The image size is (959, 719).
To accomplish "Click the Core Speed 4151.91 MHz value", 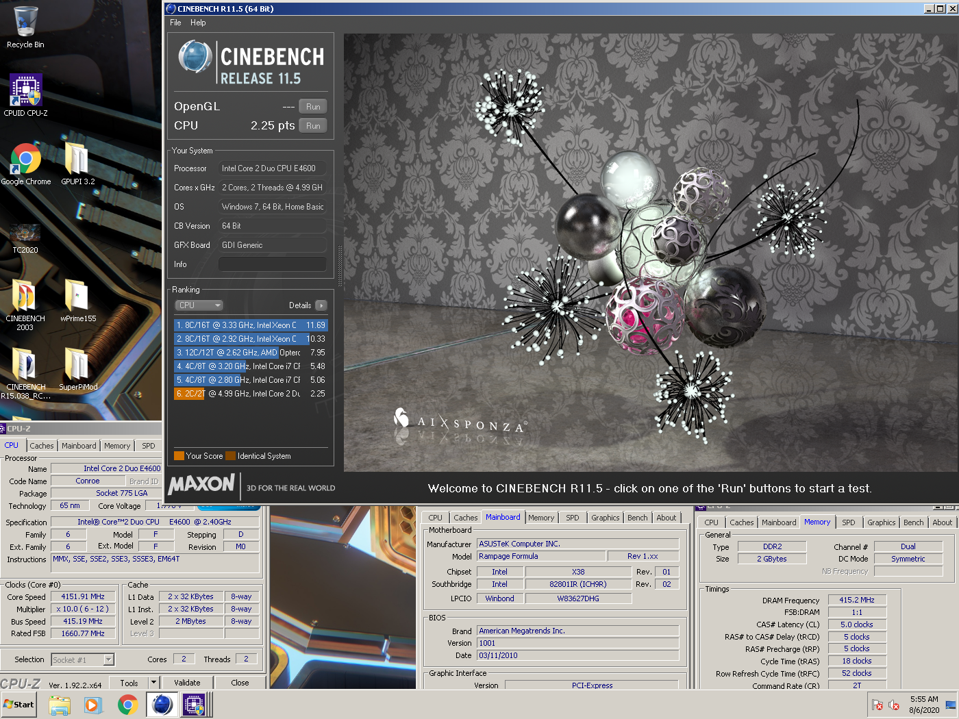I will point(83,597).
